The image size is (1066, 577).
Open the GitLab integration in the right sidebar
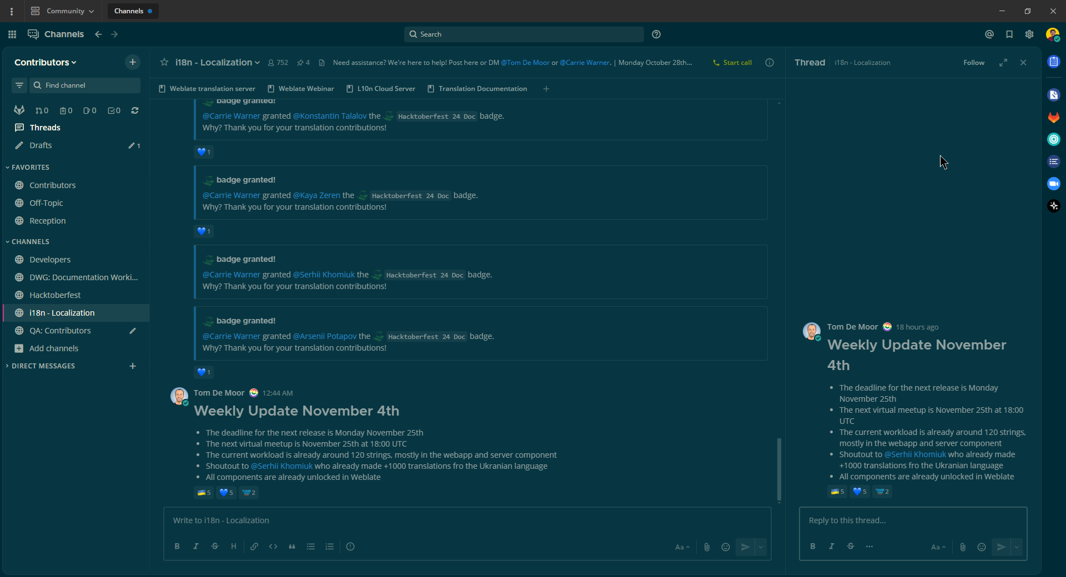coord(1054,118)
